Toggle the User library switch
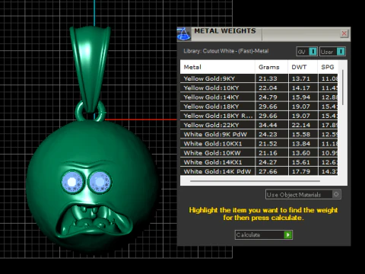Viewport: 365px width, 274px height. tap(332, 52)
